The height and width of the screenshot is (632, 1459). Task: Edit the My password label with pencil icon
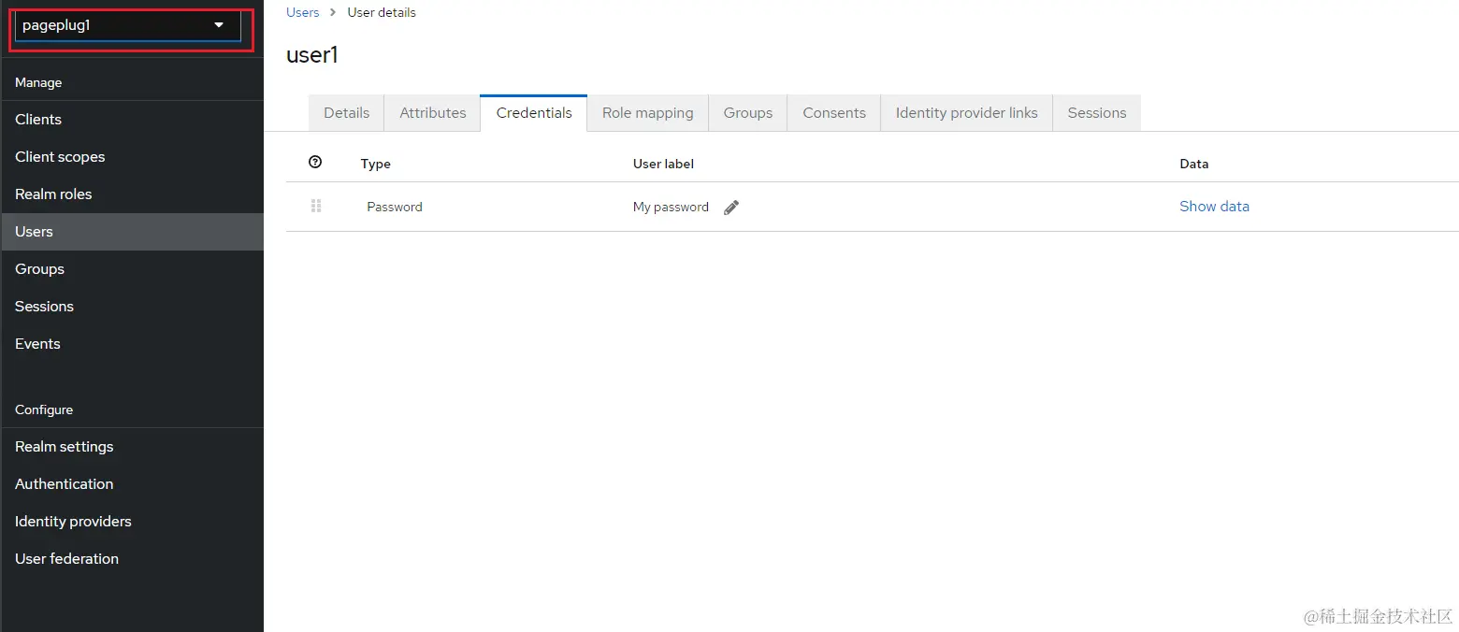(731, 208)
